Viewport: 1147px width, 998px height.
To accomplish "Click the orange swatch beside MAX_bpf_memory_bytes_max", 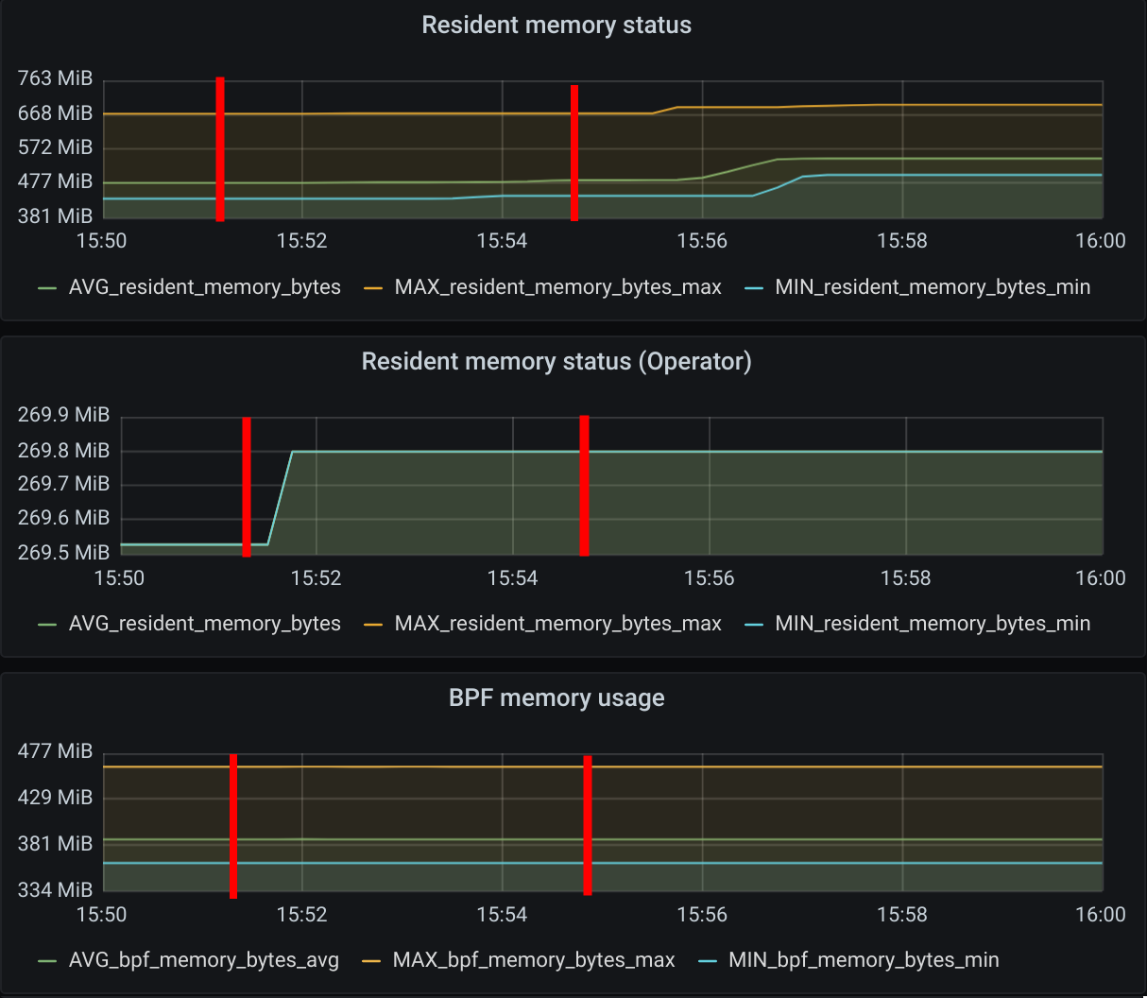I will coord(371,961).
